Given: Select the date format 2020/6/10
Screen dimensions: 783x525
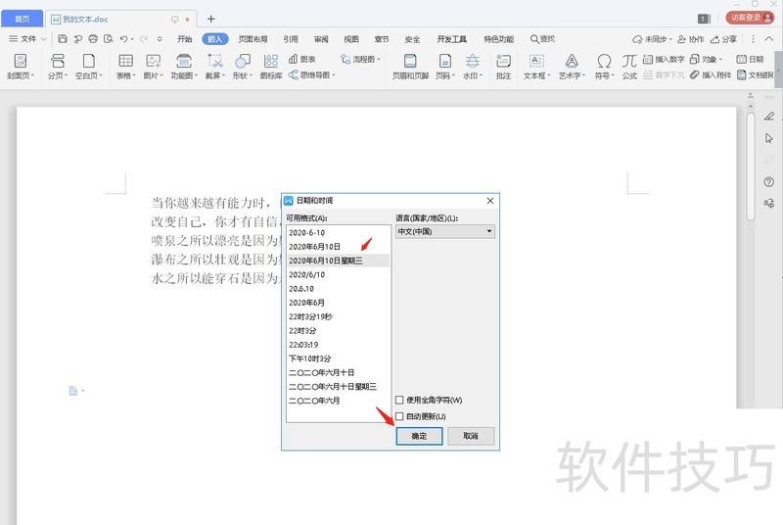Looking at the screenshot, I should 307,275.
